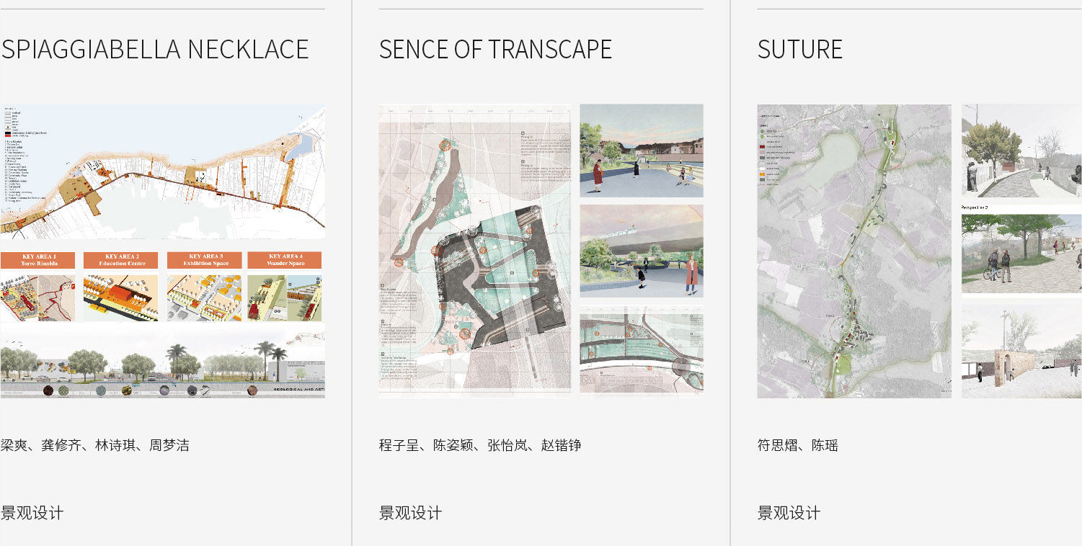
Task: Click authors 梁爽、龚修齐、林诗琪、周梦洁
Action: click(x=95, y=445)
